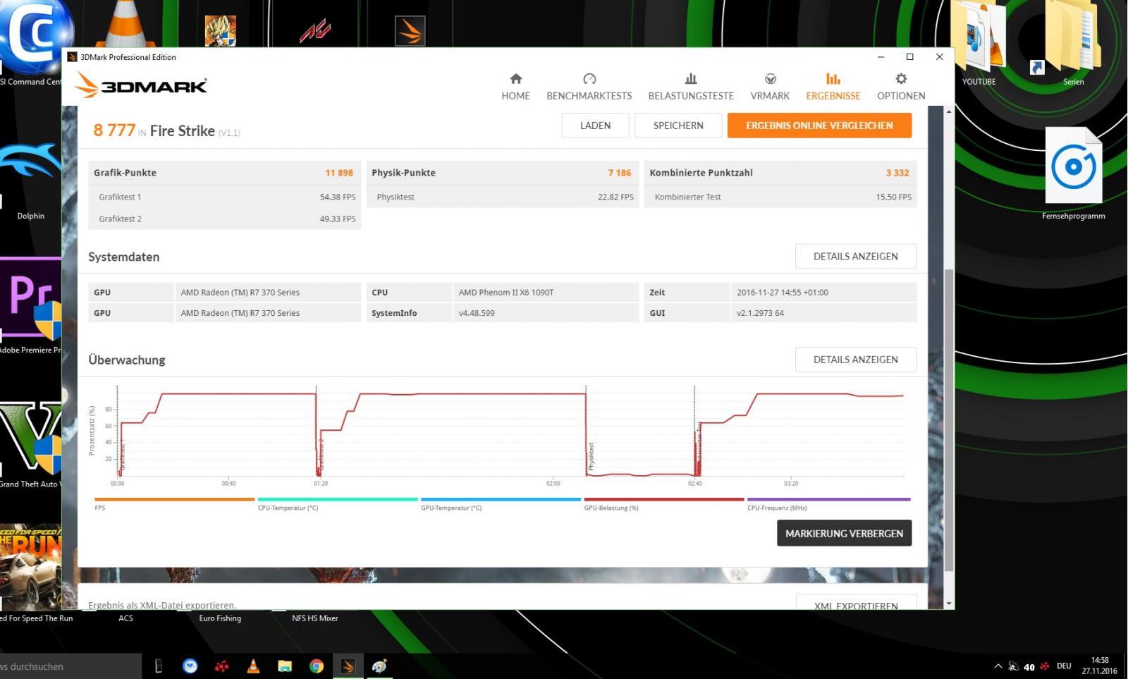1128x679 pixels.
Task: Click XML EXPORTIEREN button
Action: point(856,604)
